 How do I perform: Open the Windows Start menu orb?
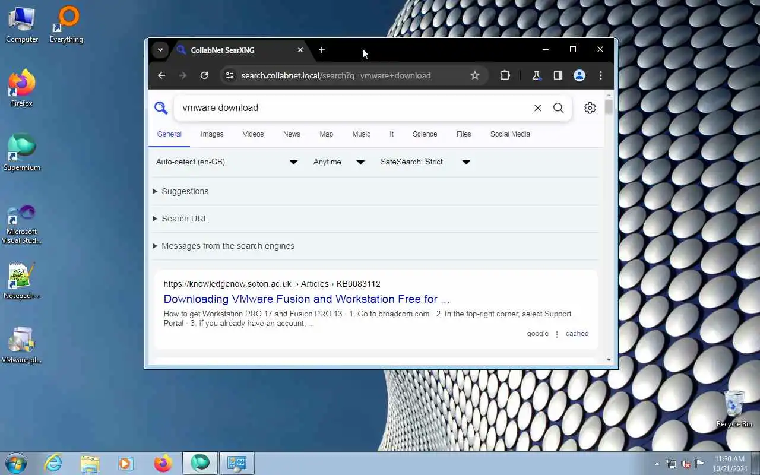pyautogui.click(x=16, y=463)
